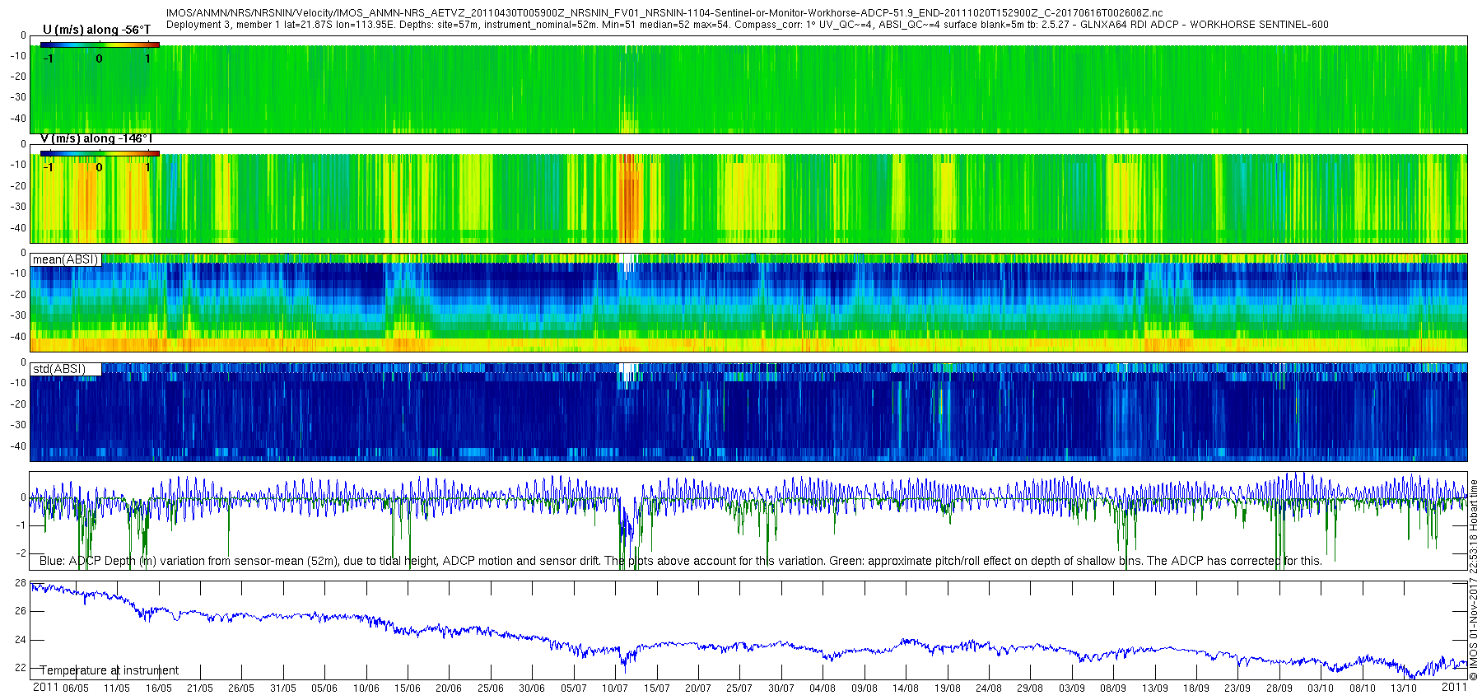This screenshot has height=700, width=1482.
Task: Click the temperature axis '24' tick label
Action: [x=21, y=640]
